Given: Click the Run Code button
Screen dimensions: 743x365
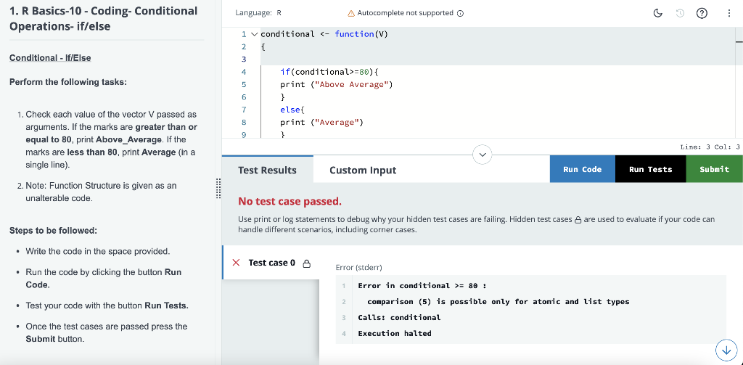Looking at the screenshot, I should click(x=583, y=169).
